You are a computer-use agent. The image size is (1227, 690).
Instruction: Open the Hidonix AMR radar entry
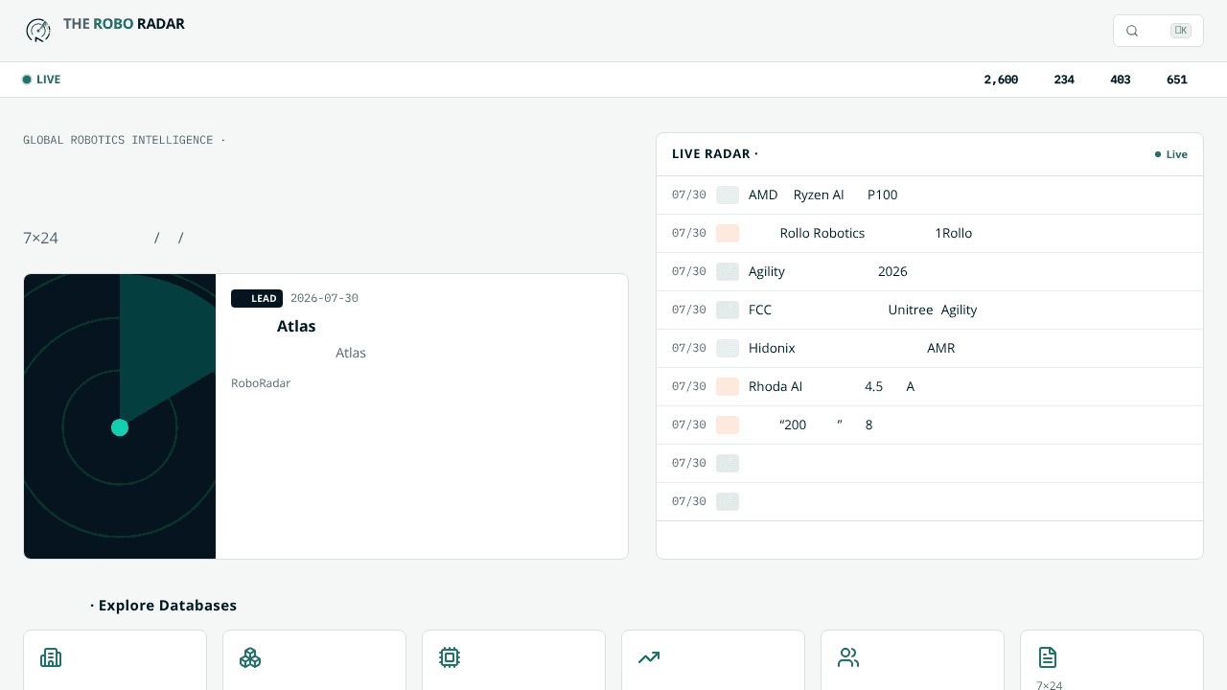pos(930,348)
